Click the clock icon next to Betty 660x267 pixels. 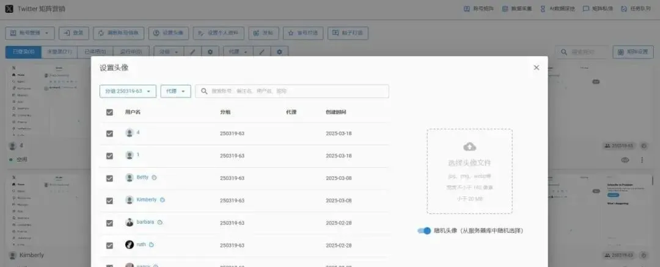[154, 177]
